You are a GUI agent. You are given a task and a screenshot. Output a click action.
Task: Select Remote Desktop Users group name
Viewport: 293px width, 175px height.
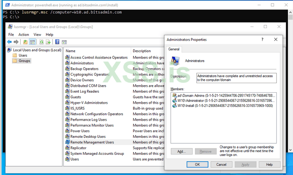[x=88, y=137]
